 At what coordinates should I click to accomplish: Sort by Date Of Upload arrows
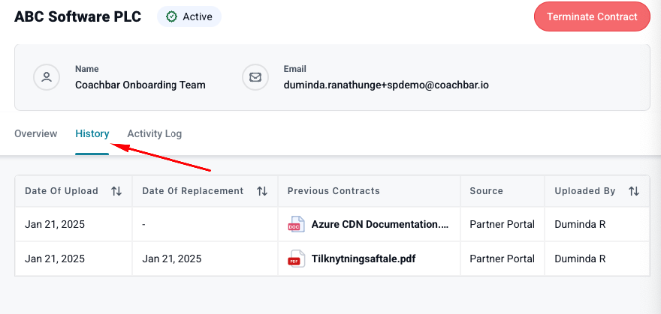(x=116, y=191)
